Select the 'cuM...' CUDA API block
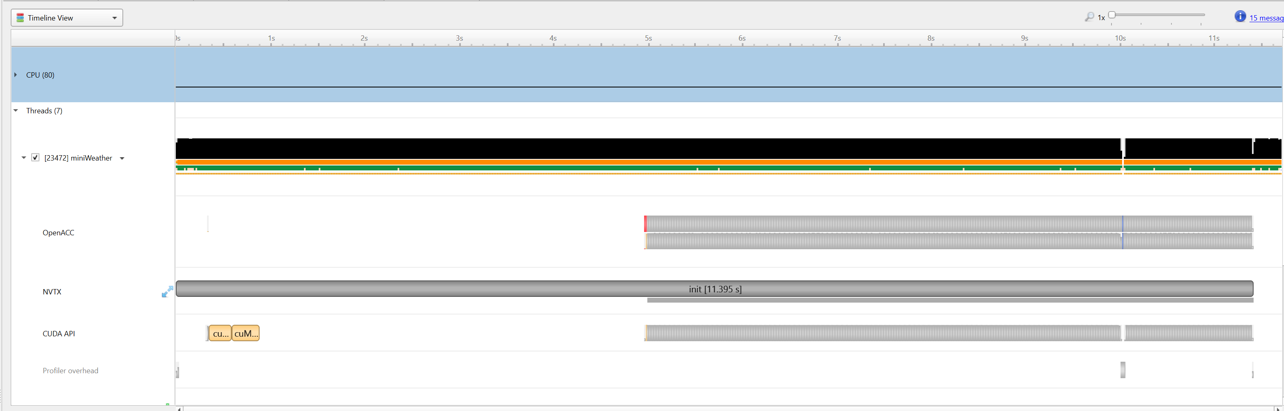The image size is (1284, 411). [246, 333]
